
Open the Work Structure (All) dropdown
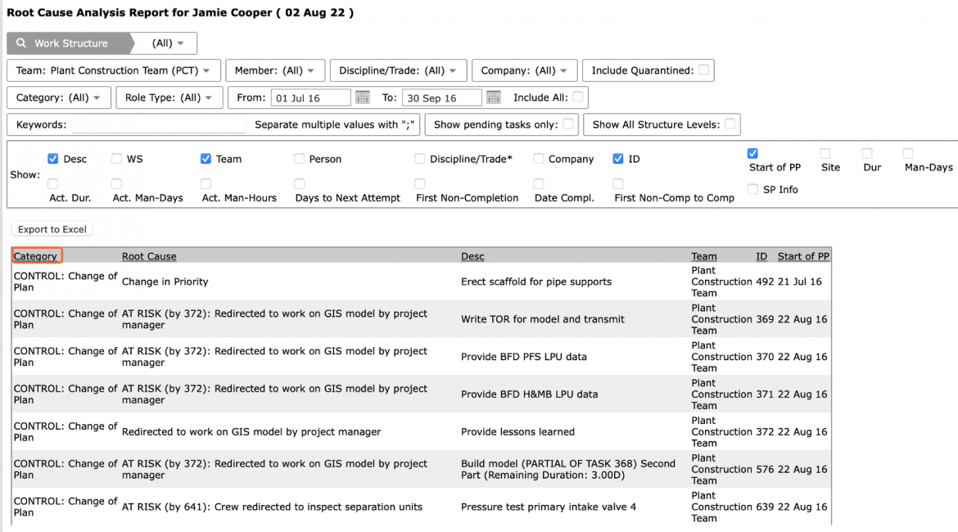(167, 43)
